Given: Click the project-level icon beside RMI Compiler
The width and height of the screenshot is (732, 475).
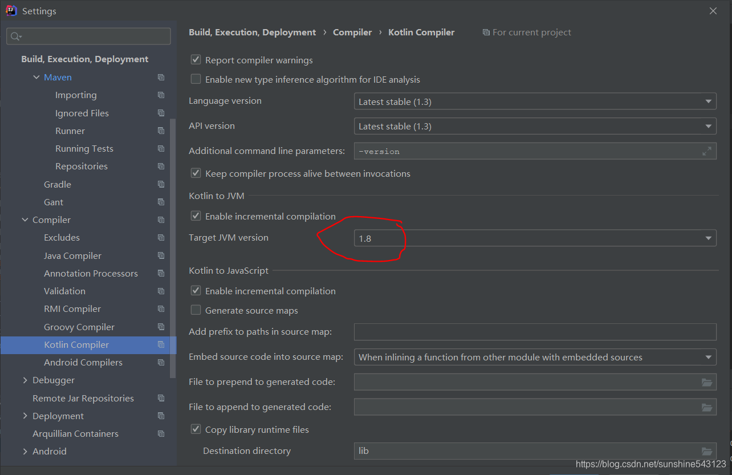Looking at the screenshot, I should coord(161,309).
